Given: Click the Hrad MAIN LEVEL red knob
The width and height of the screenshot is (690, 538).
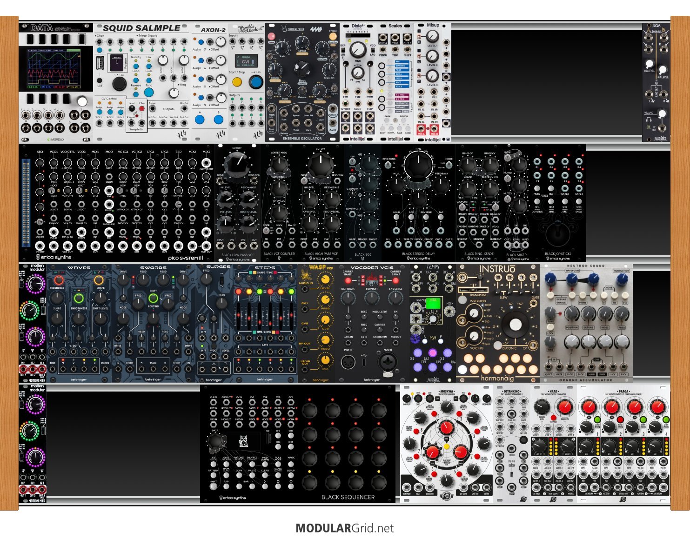Looking at the screenshot, I should [564, 407].
